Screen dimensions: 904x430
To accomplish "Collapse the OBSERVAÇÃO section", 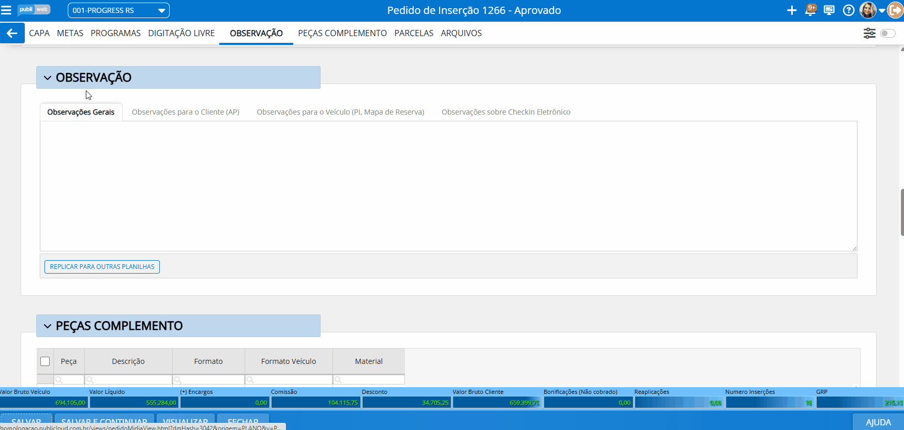I will (x=48, y=78).
